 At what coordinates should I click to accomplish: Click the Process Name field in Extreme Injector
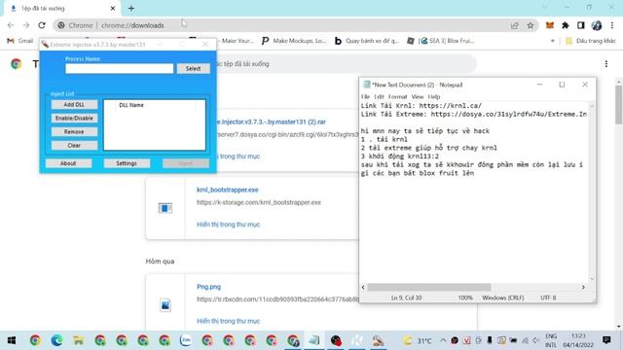pos(119,69)
